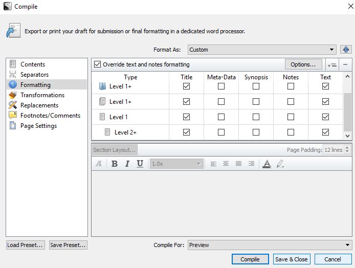355x268 pixels.
Task: Select the center alignment icon
Action: pos(226,164)
